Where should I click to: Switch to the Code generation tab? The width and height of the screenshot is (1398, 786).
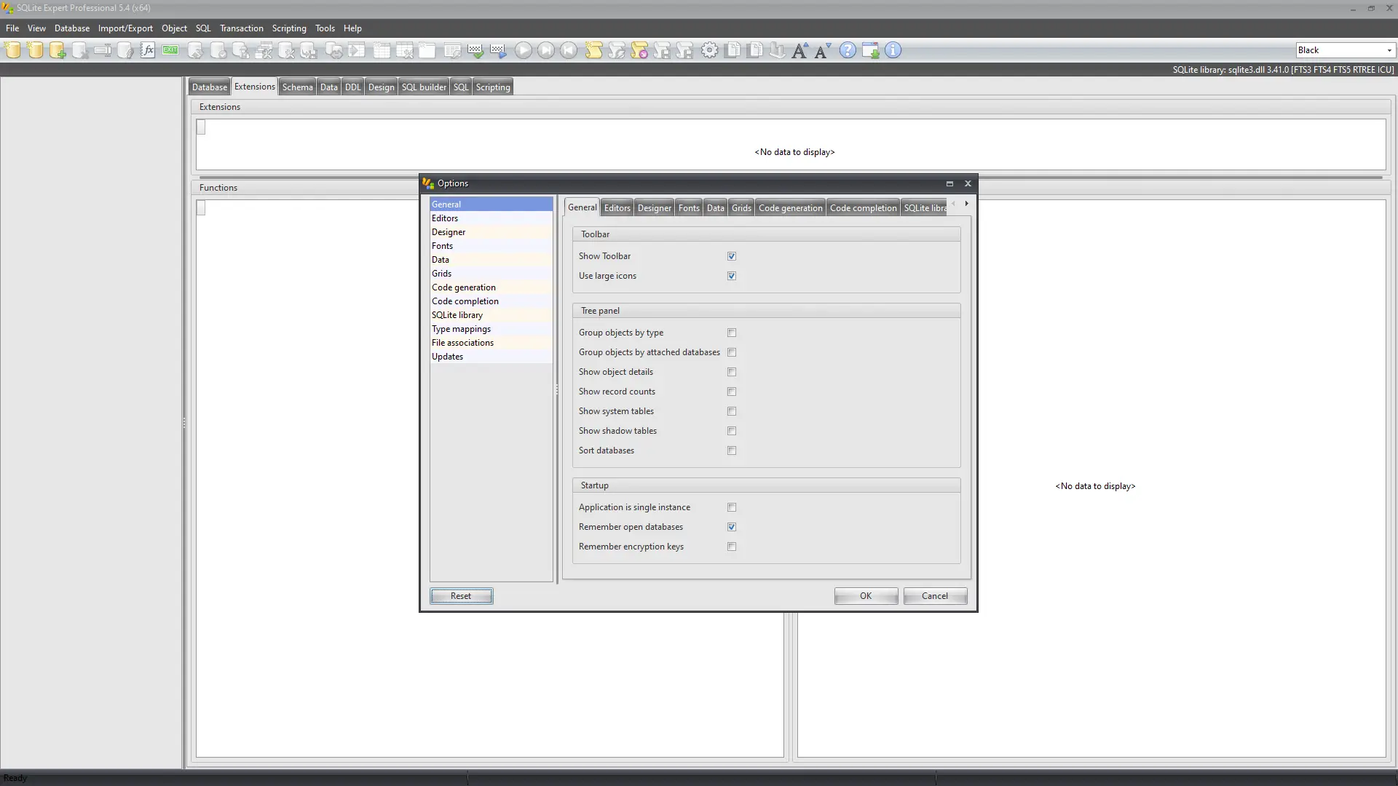coord(790,208)
